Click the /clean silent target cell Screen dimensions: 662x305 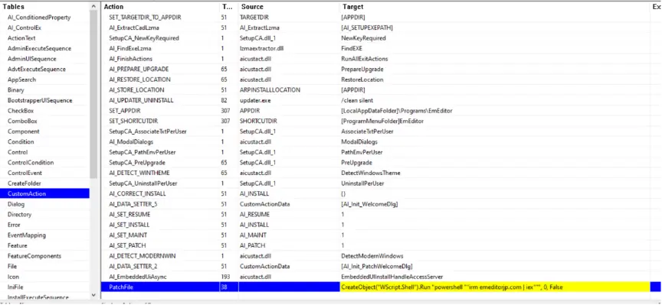[x=357, y=100]
